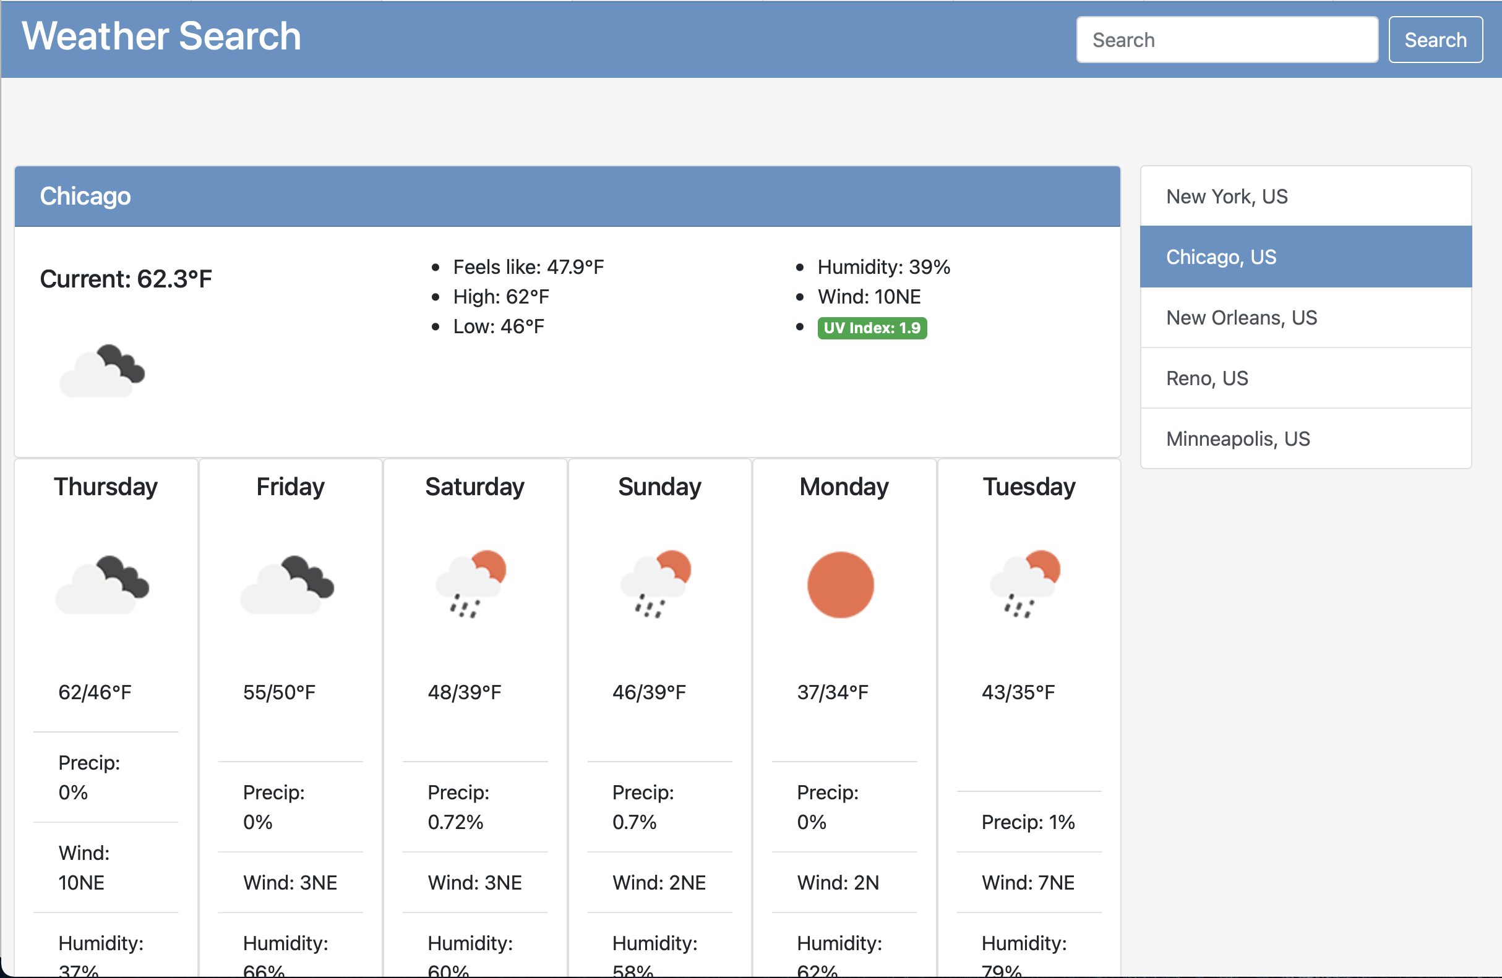Image resolution: width=1502 pixels, height=978 pixels.
Task: Select Reno, US from the city list
Action: [x=1306, y=378]
